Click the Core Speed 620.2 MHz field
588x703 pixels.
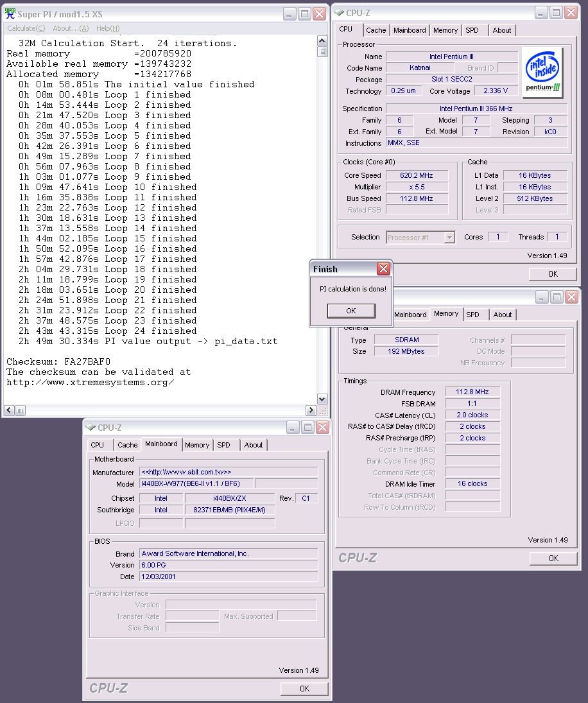(417, 175)
